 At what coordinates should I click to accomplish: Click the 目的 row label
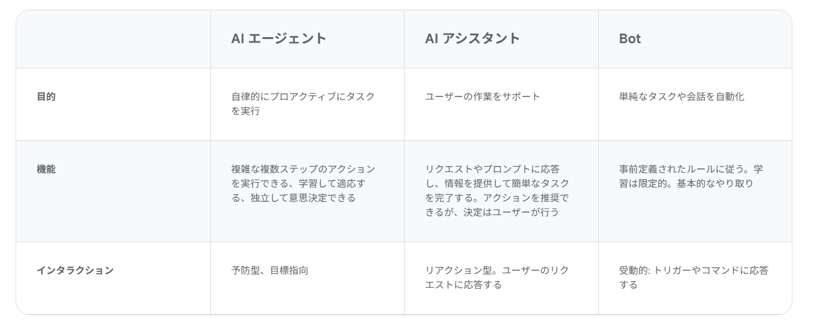(46, 96)
